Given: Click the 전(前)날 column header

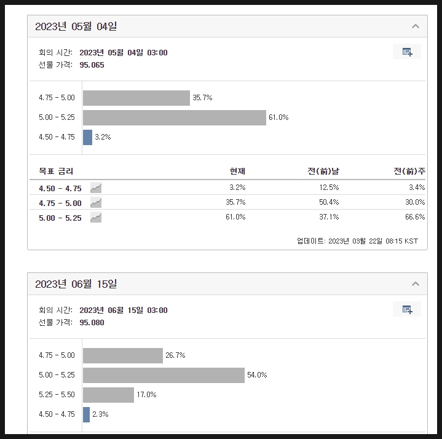Looking at the screenshot, I should [x=323, y=171].
